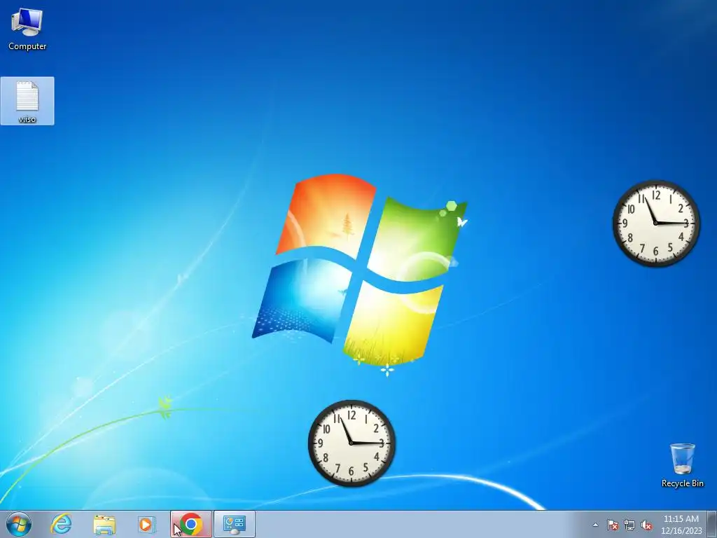
Task: Launch Windows Media Player from taskbar
Action: click(x=146, y=524)
